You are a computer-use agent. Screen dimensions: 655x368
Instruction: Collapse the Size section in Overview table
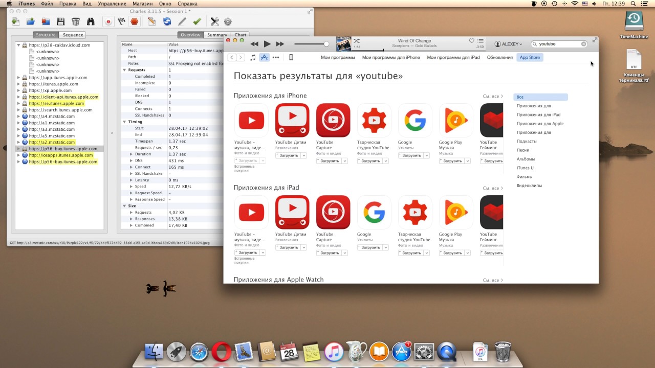[x=124, y=205]
